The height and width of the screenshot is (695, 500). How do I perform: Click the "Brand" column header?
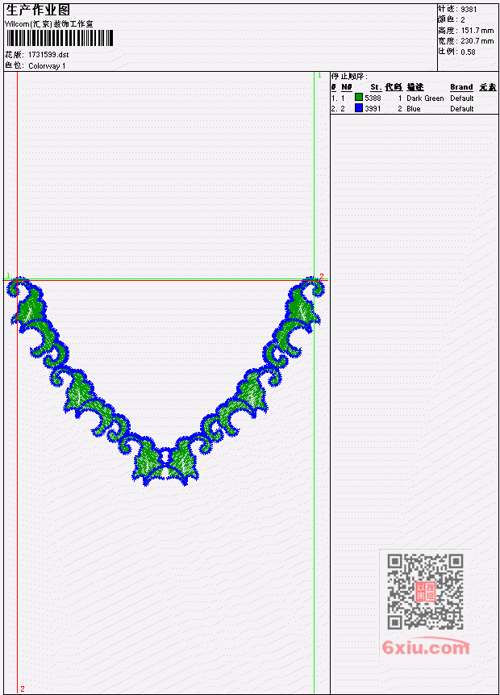point(461,87)
